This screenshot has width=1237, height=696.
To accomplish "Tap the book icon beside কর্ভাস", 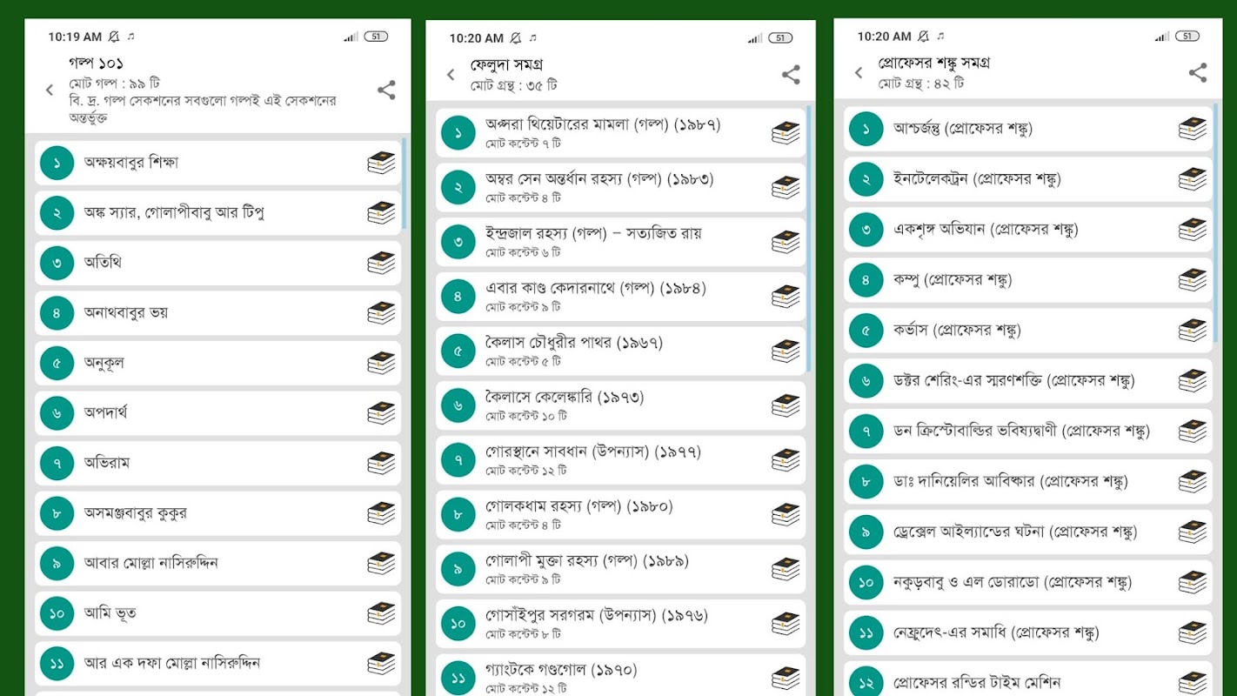I will pos(1193,331).
